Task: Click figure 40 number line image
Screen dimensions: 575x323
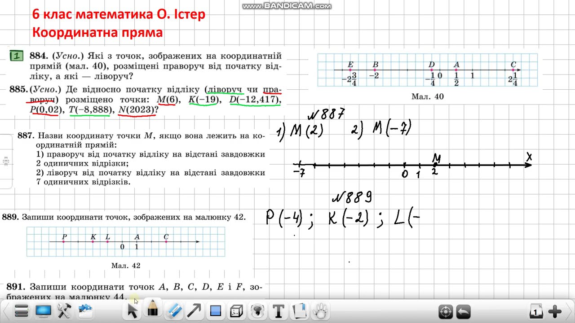Action: (427, 70)
